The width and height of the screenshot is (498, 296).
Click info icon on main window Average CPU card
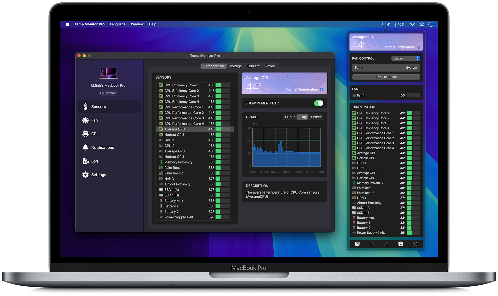coord(322,89)
